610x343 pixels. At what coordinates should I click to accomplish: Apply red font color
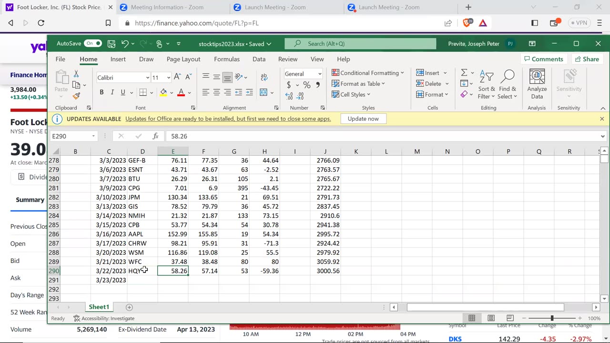point(181,92)
